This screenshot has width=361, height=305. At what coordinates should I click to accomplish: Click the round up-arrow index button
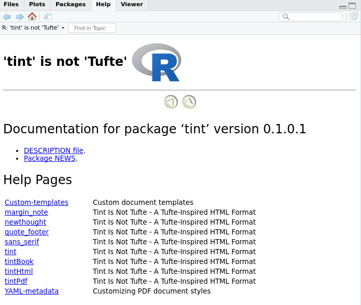tap(189, 102)
